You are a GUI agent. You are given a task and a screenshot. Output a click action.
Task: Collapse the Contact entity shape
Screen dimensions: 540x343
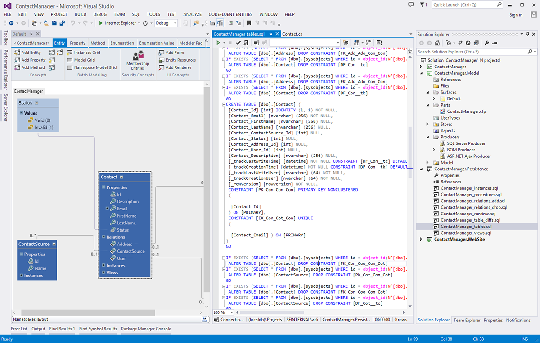[121, 177]
